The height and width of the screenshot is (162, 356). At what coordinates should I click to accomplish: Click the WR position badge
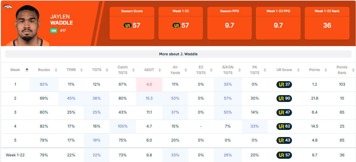pos(54,30)
